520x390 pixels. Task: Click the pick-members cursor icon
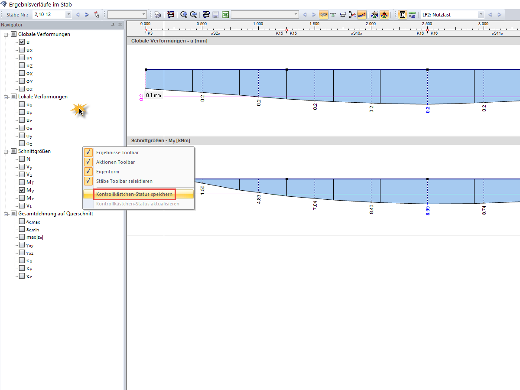pos(97,15)
